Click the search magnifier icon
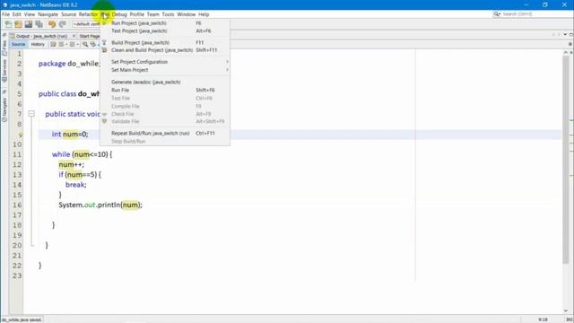Screen dimensions: 574x323 [497, 14]
